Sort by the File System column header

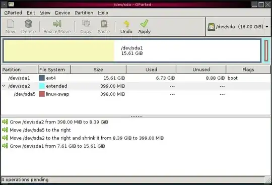pos(54,70)
